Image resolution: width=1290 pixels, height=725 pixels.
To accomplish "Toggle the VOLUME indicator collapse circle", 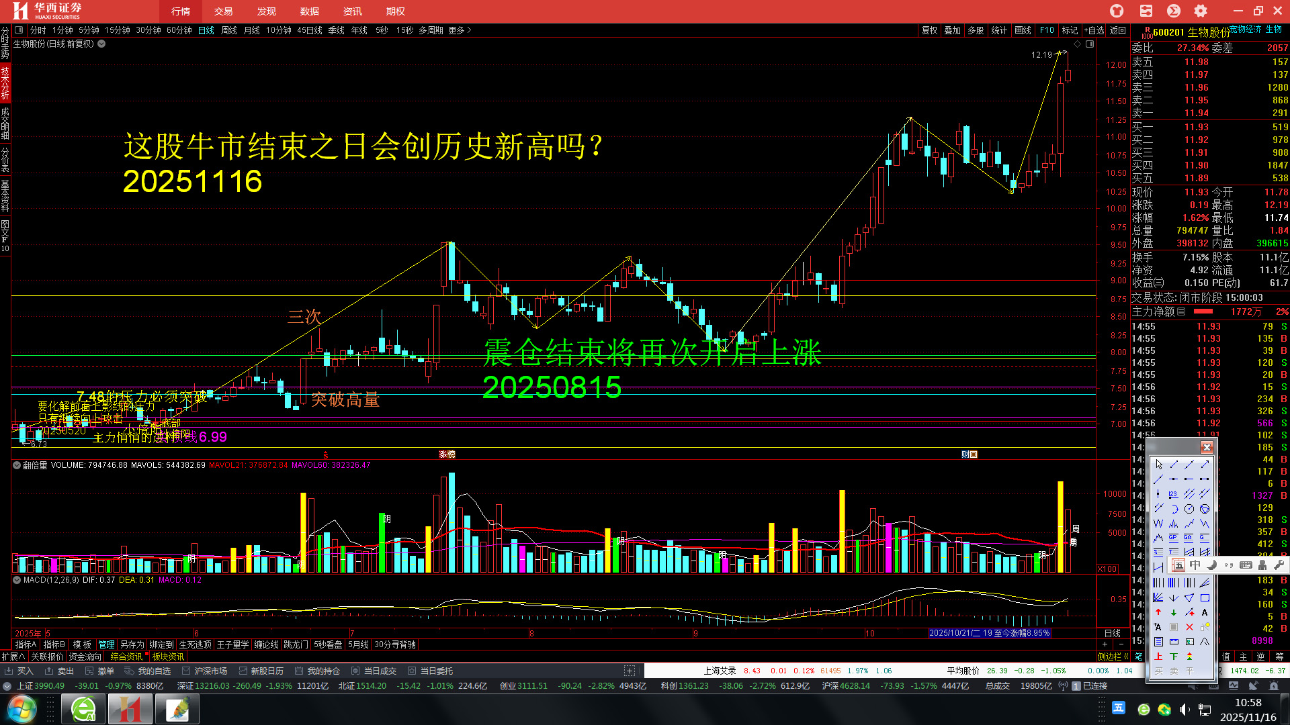I will [17, 465].
